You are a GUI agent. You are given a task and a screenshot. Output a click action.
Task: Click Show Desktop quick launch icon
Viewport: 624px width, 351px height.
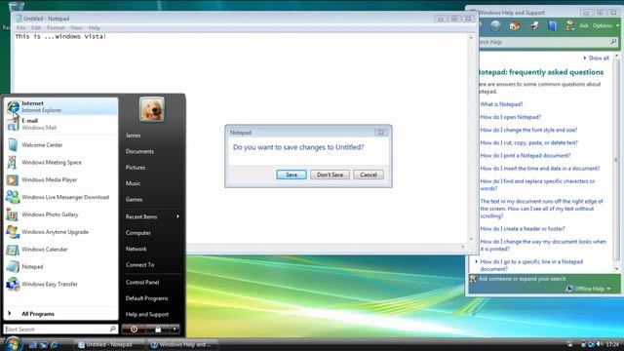coord(32,344)
